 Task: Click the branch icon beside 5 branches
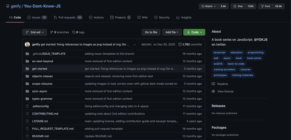[52, 32]
